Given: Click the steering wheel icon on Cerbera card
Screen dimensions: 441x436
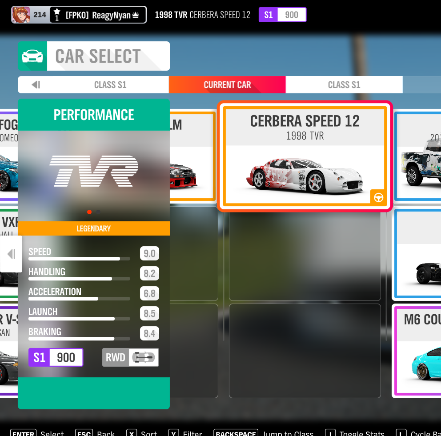Looking at the screenshot, I should coord(379,197).
